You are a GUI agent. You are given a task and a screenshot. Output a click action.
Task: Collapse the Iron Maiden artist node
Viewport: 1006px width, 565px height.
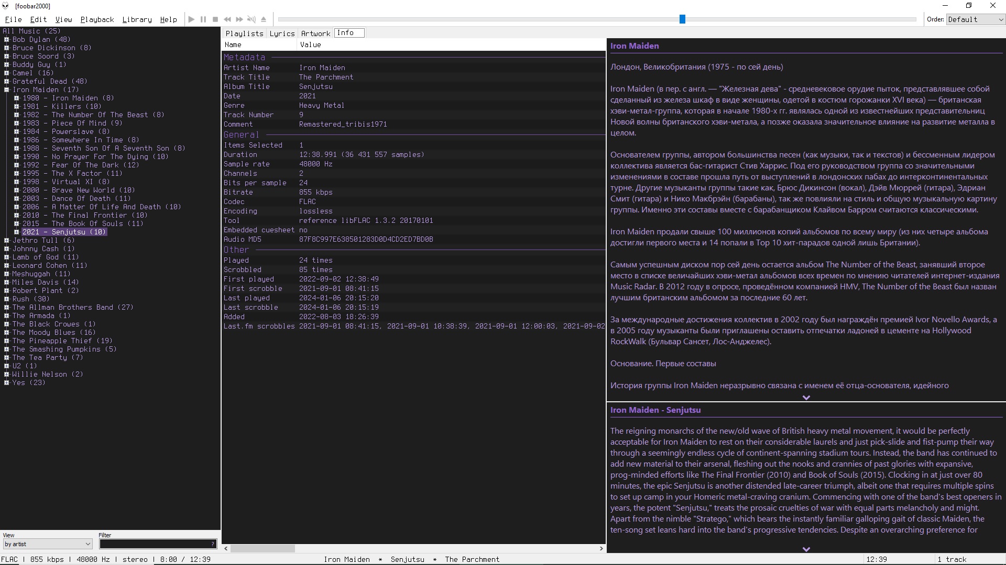click(x=7, y=89)
